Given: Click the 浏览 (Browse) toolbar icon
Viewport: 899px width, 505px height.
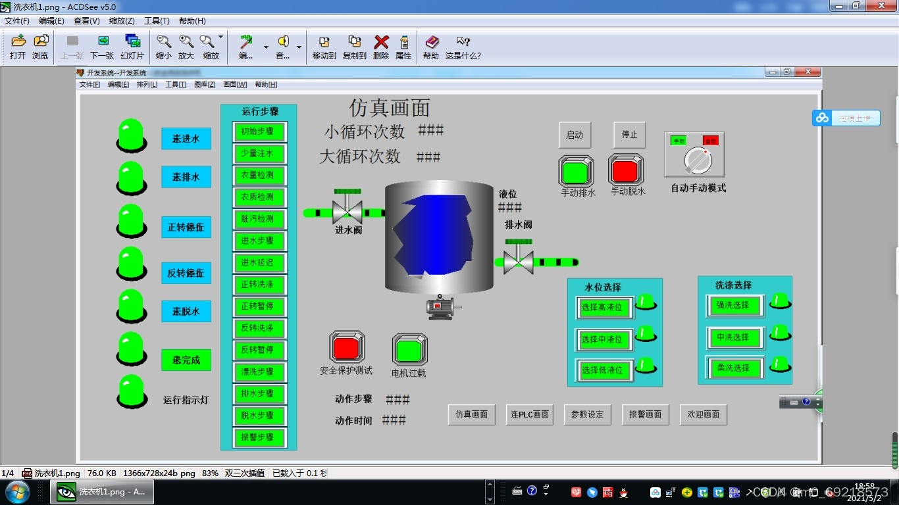Looking at the screenshot, I should pos(41,41).
